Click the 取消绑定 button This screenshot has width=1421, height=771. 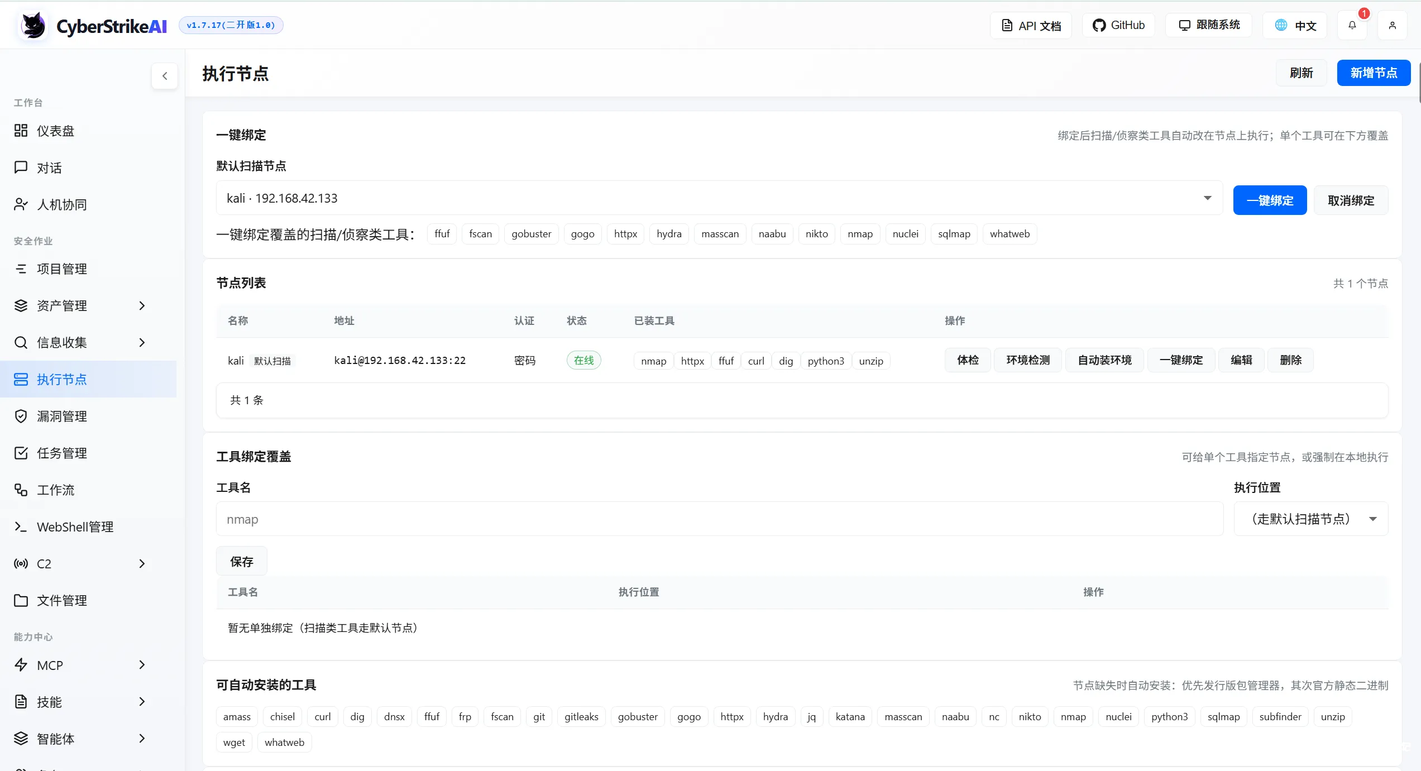[1351, 200]
